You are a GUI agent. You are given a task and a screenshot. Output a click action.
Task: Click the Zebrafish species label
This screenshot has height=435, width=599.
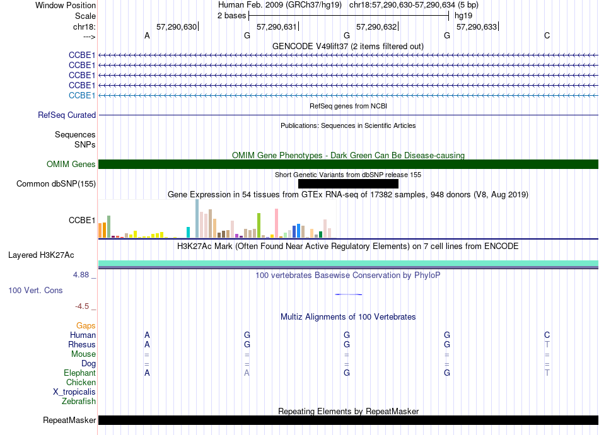[x=79, y=402]
